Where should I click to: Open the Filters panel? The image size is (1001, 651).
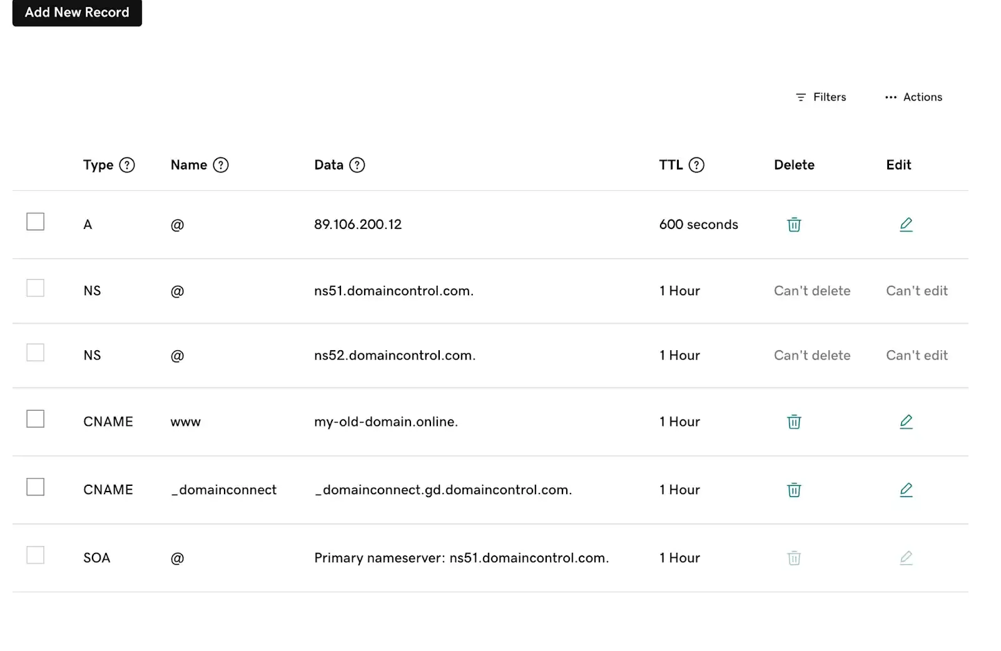point(821,97)
